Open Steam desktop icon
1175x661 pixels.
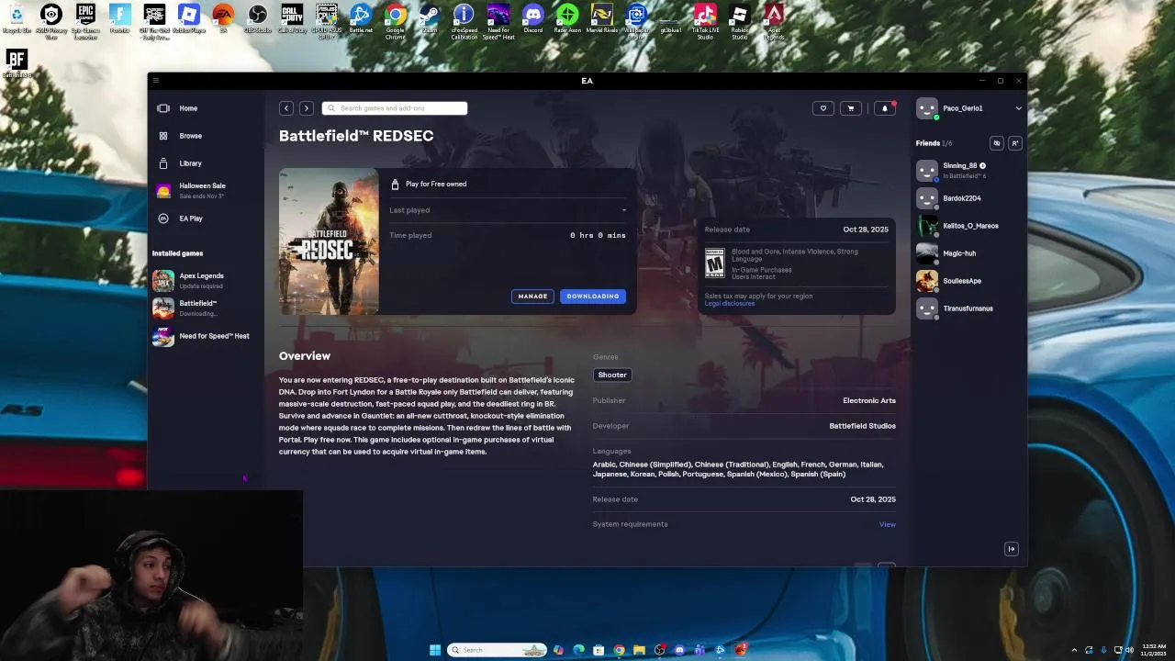[430, 19]
